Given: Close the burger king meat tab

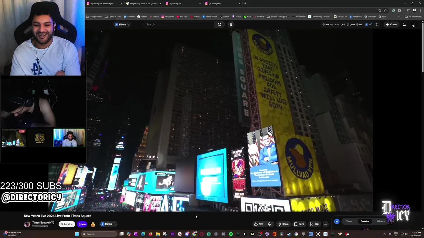Looking at the screenshot, I should coord(161,3).
